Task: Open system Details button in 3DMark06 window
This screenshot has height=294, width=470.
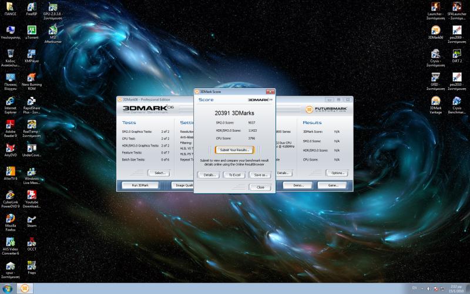Action: click(x=284, y=173)
